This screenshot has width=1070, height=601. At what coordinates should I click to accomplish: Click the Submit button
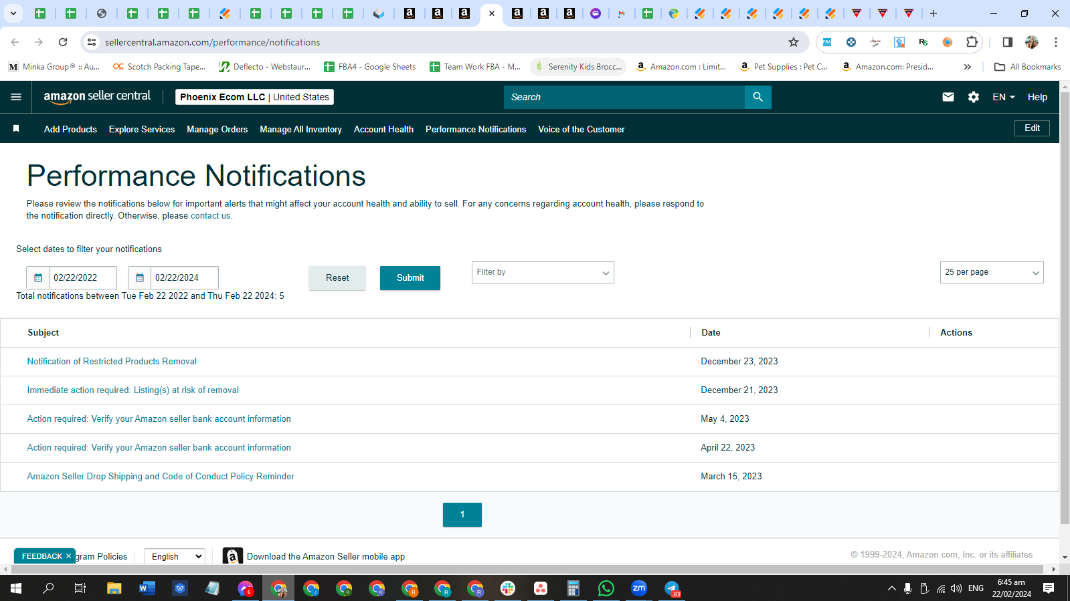410,278
